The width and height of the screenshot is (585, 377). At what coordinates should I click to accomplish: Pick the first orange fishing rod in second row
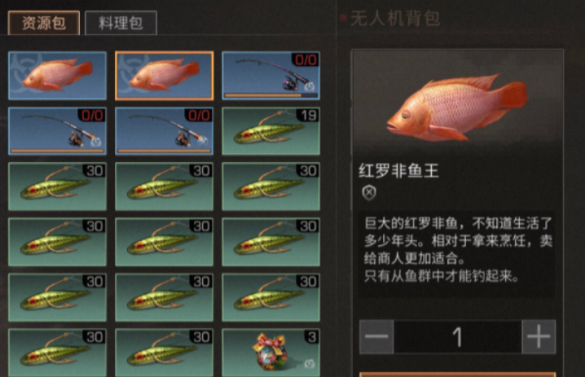(58, 131)
